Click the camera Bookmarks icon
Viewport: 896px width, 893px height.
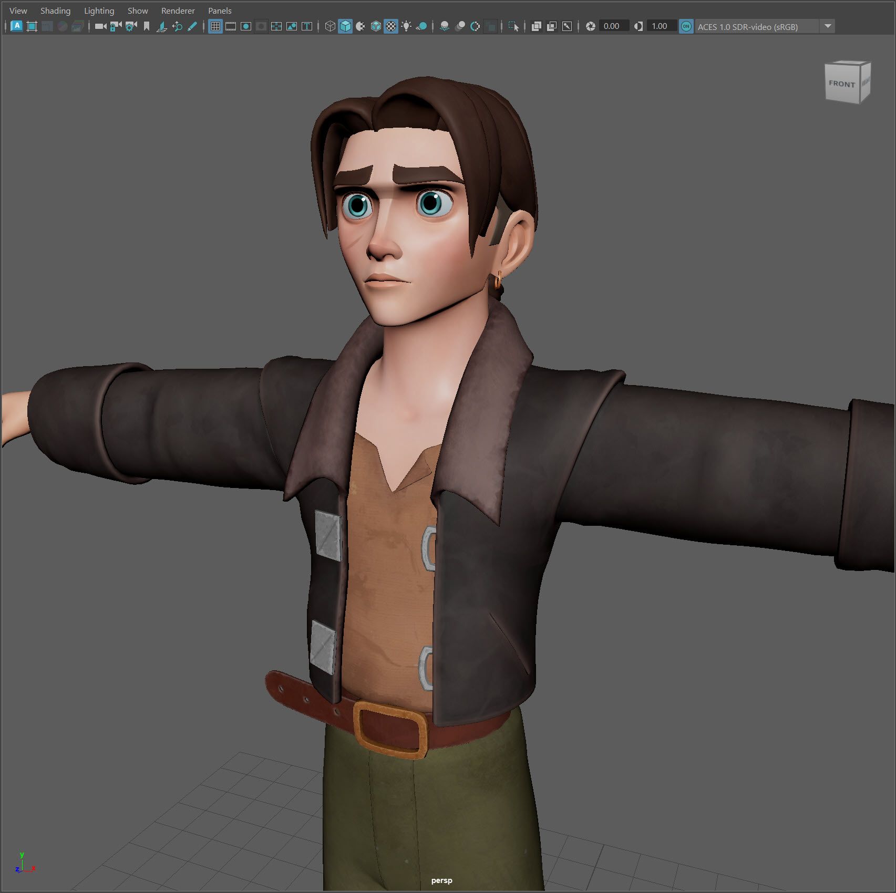click(x=147, y=26)
